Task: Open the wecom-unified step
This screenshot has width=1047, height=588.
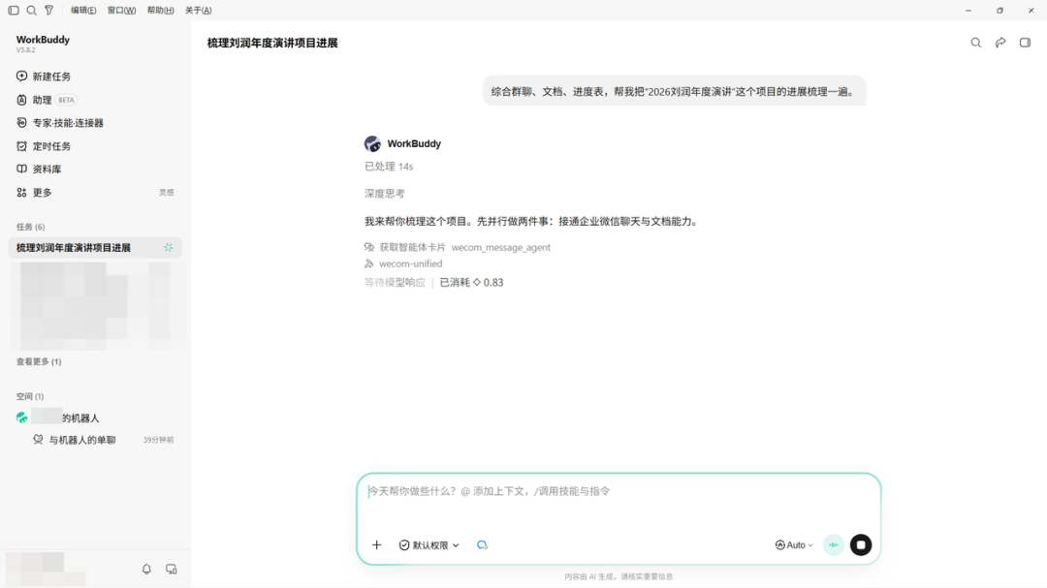Action: tap(403, 263)
